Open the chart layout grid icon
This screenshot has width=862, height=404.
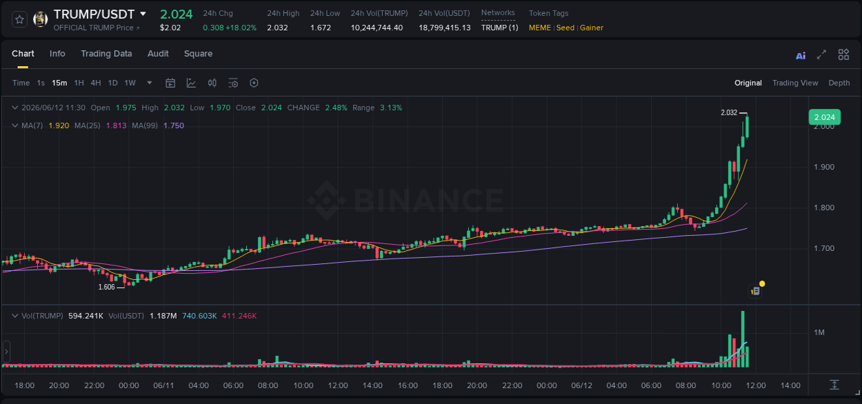(843, 54)
